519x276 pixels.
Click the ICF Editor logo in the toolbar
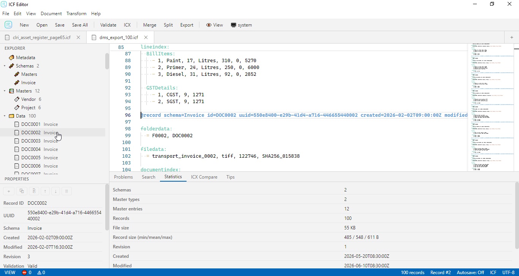(x=8, y=25)
